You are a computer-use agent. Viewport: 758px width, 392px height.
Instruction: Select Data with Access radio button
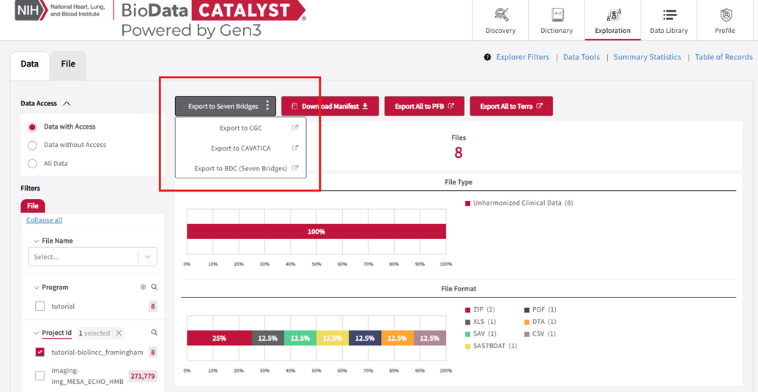point(32,127)
